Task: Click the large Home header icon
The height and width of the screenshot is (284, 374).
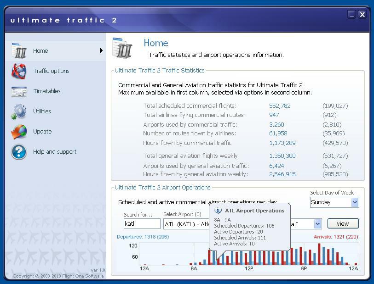Action: (122, 48)
